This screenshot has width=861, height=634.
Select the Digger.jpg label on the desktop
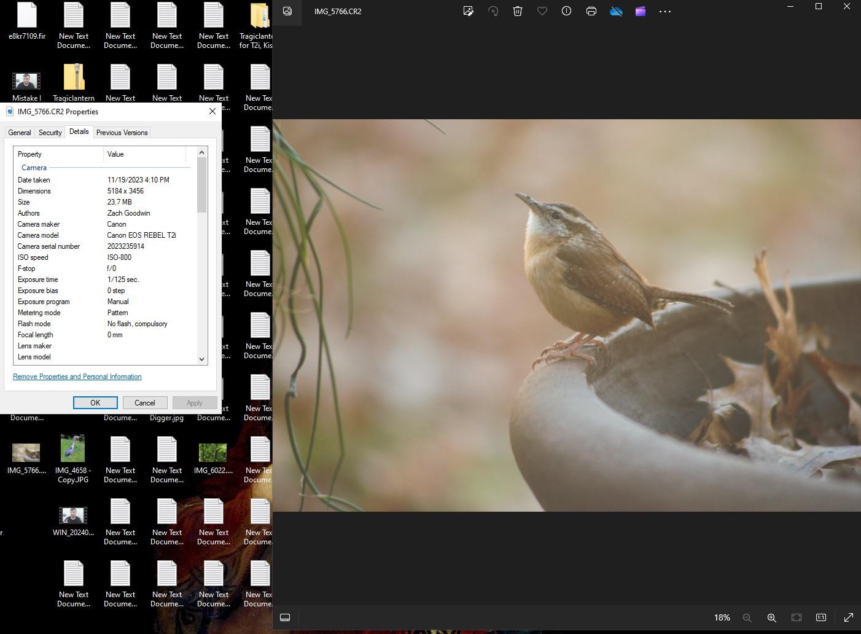(166, 418)
